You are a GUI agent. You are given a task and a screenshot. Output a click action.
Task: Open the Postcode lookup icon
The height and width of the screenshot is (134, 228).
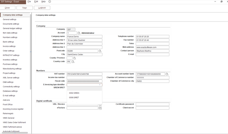pyautogui.click(x=100, y=51)
